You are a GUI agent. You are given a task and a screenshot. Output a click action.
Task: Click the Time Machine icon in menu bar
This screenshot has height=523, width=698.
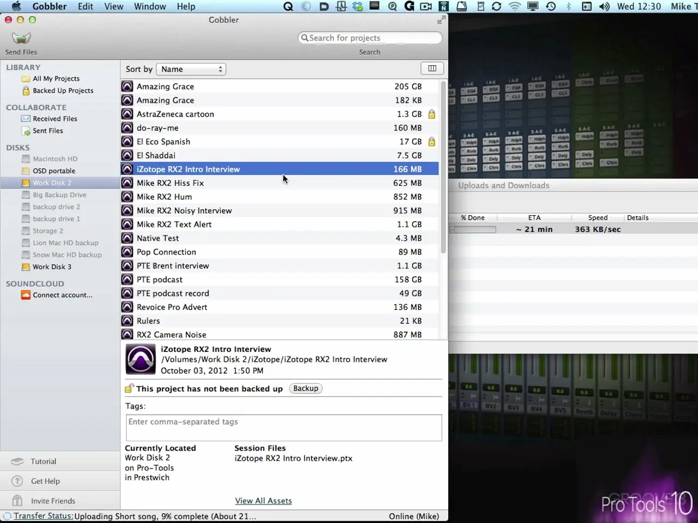pyautogui.click(x=551, y=7)
